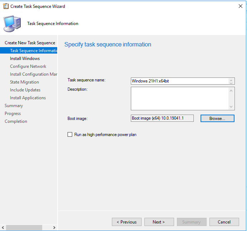This screenshot has width=247, height=231.
Task: Click the wizard clipboard icon in title bar
Action: pyautogui.click(x=6, y=6)
